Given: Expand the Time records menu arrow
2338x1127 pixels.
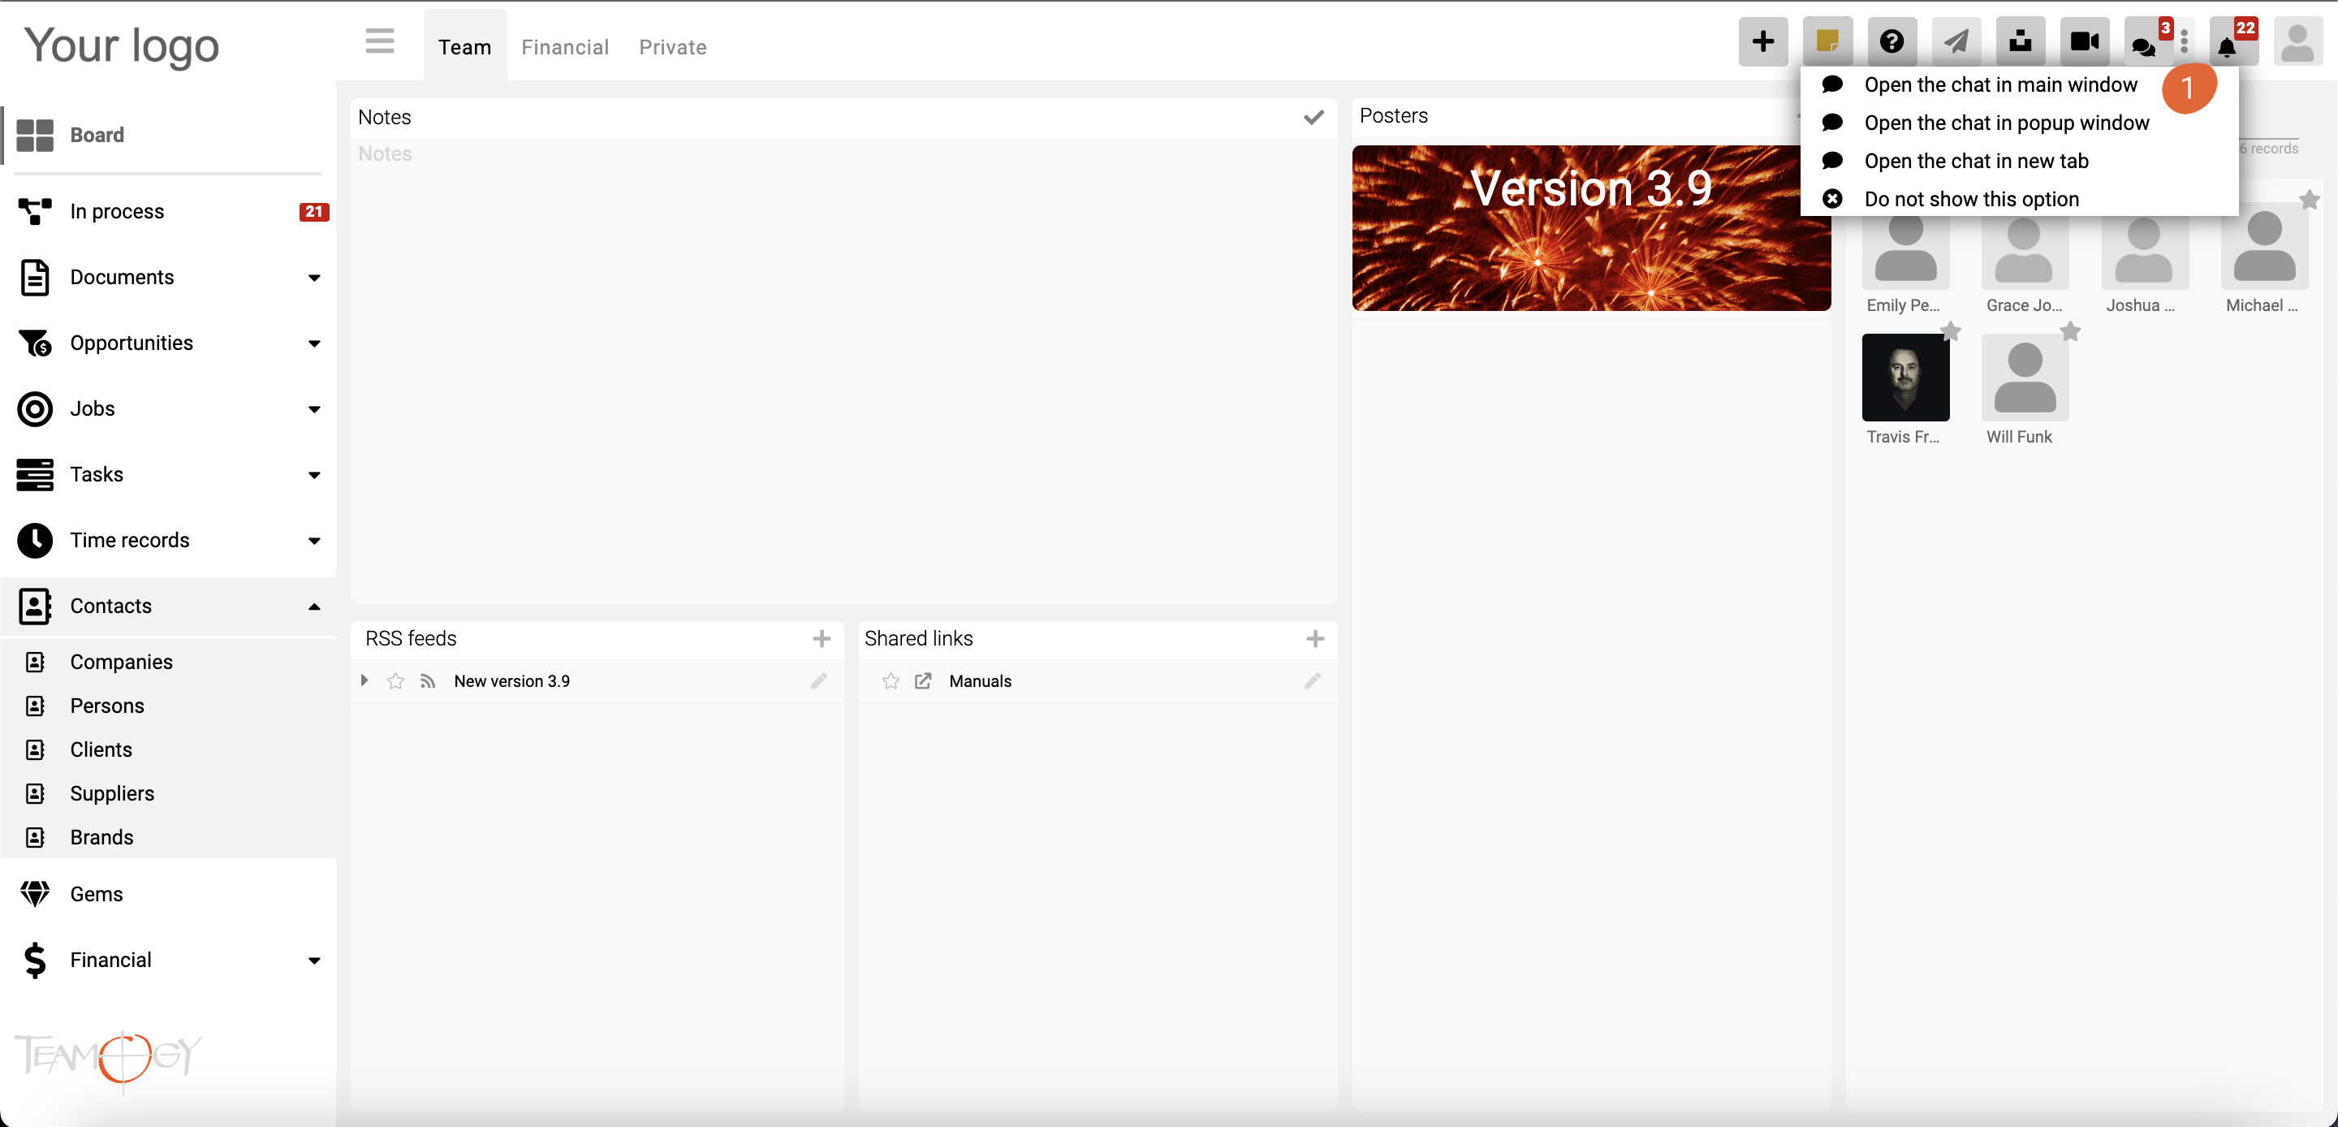Looking at the screenshot, I should click(x=314, y=542).
